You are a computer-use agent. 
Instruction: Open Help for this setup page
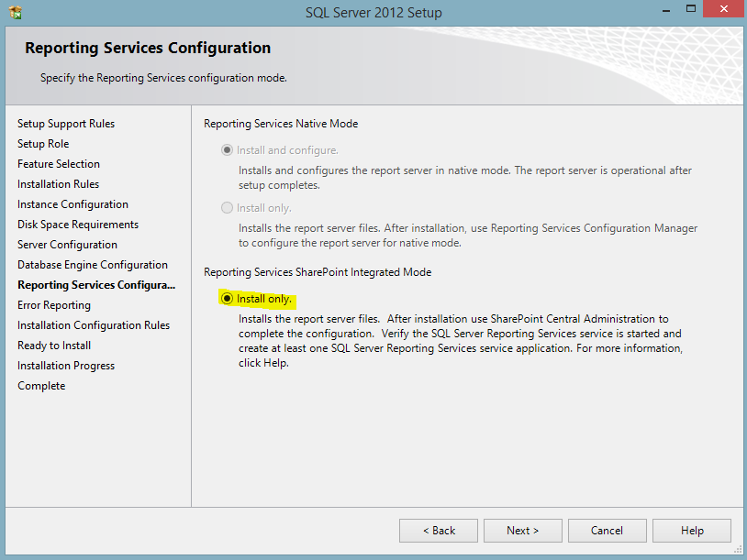point(692,531)
